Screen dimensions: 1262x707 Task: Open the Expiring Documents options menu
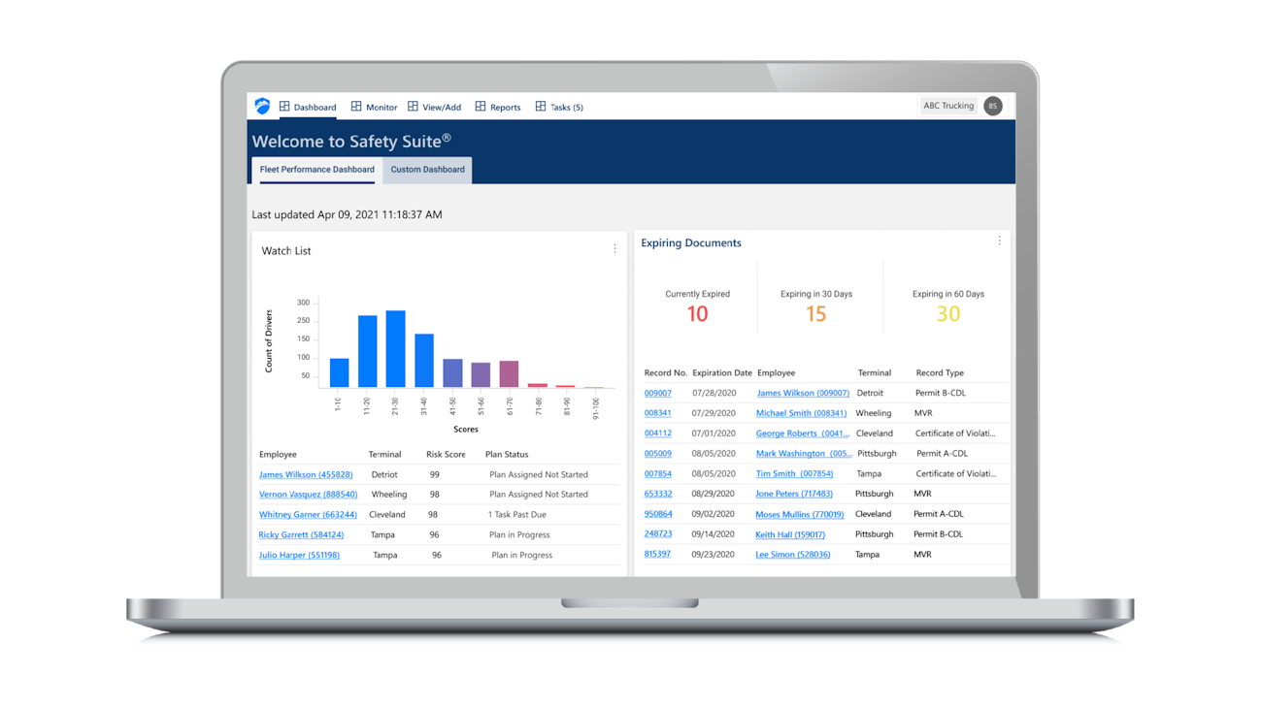tap(999, 240)
